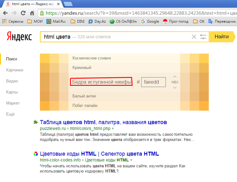Open Mail.Ru bookmark in bookmarks bar
The image size is (237, 182).
tap(57, 21)
